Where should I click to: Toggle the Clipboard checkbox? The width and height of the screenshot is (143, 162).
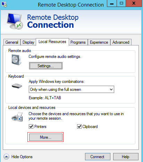(79, 127)
